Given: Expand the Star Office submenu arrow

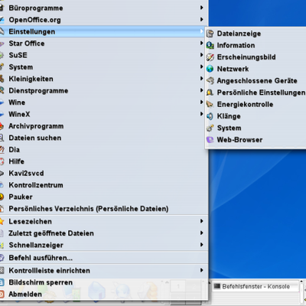Looking at the screenshot, I should click(201, 43).
